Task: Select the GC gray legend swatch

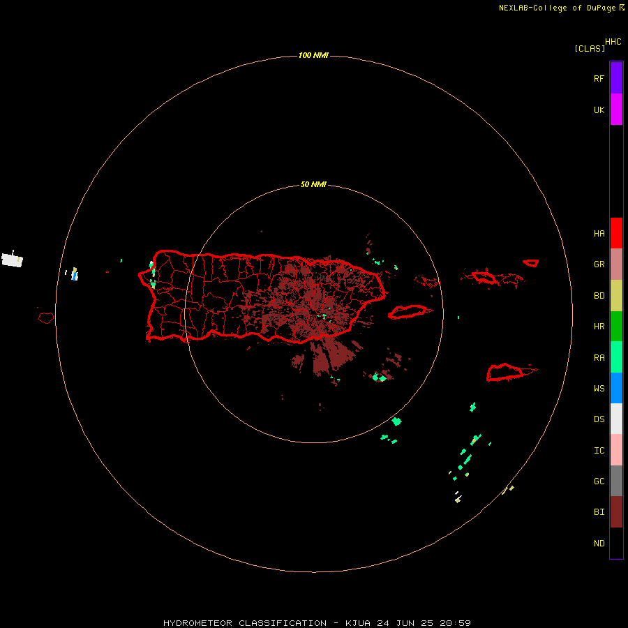Action: (616, 481)
